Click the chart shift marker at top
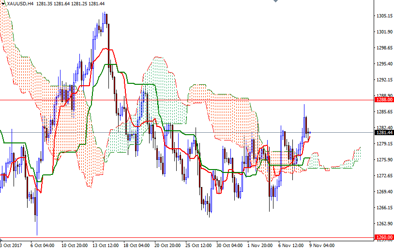Screen dimensions: 394x249 (275, 1)
